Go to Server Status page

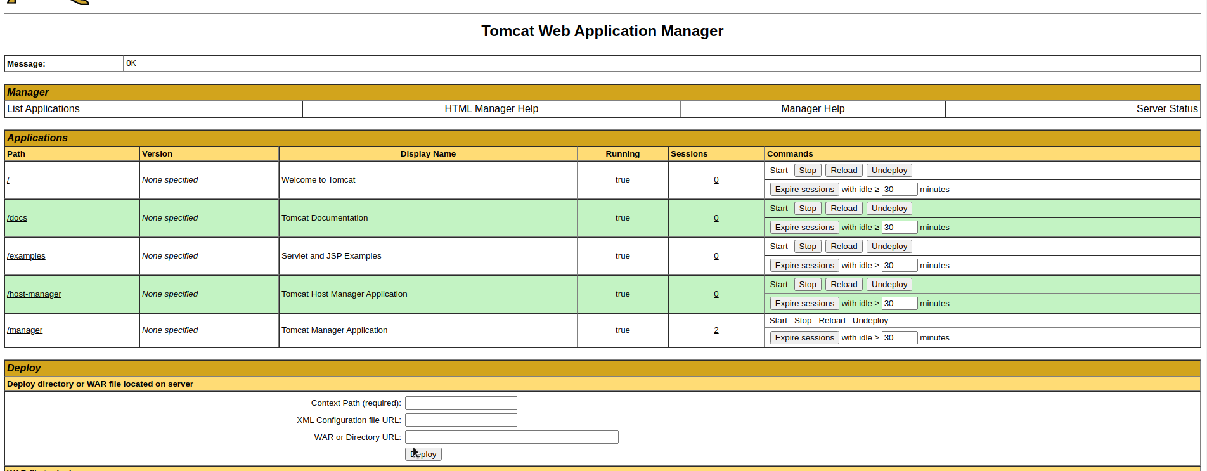[x=1167, y=109]
